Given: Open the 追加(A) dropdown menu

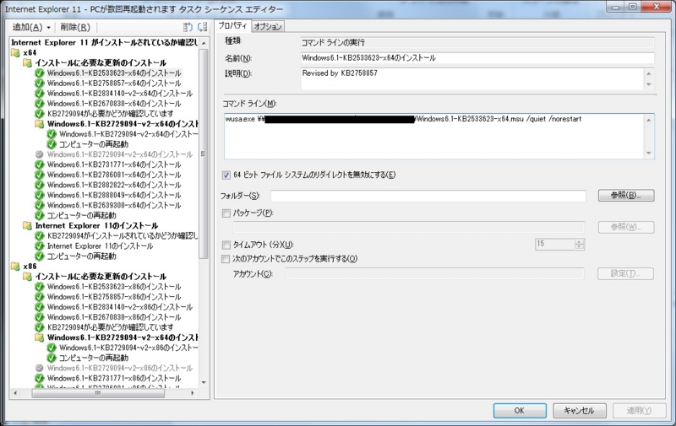Looking at the screenshot, I should click(31, 28).
